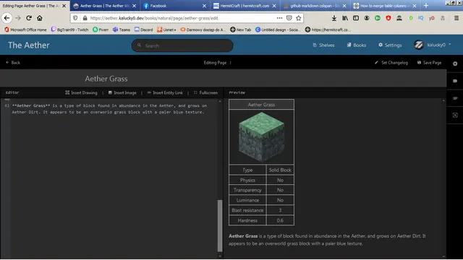Viewport: 463px width, 260px height.
Task: Click the editor pane vertical scrollbar thumb
Action: [x=220, y=226]
